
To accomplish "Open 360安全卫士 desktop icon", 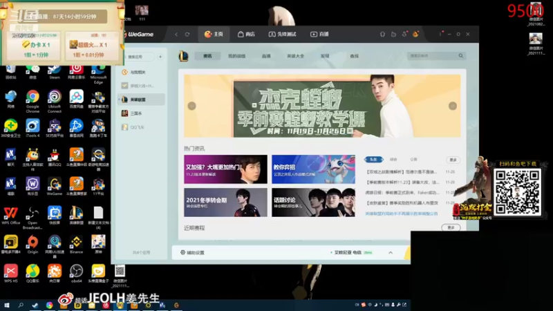I will coord(10,129).
